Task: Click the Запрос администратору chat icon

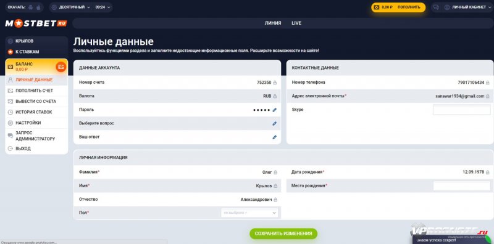Action: point(10,136)
